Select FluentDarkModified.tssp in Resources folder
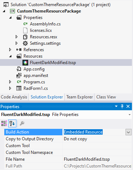The height and width of the screenshot is (170, 133). (53, 63)
